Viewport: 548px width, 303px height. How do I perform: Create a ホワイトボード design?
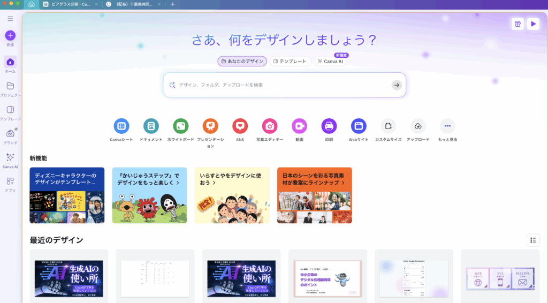181,126
